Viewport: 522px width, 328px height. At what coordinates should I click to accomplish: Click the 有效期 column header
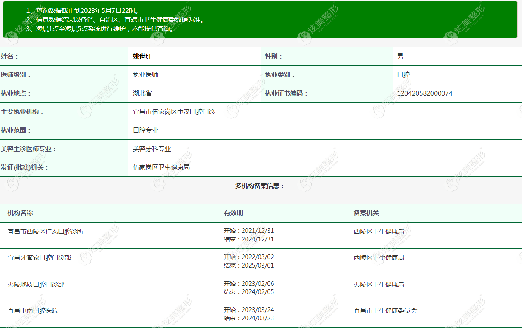click(233, 213)
